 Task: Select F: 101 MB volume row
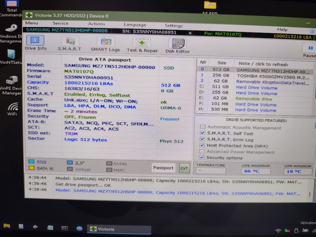(255, 104)
